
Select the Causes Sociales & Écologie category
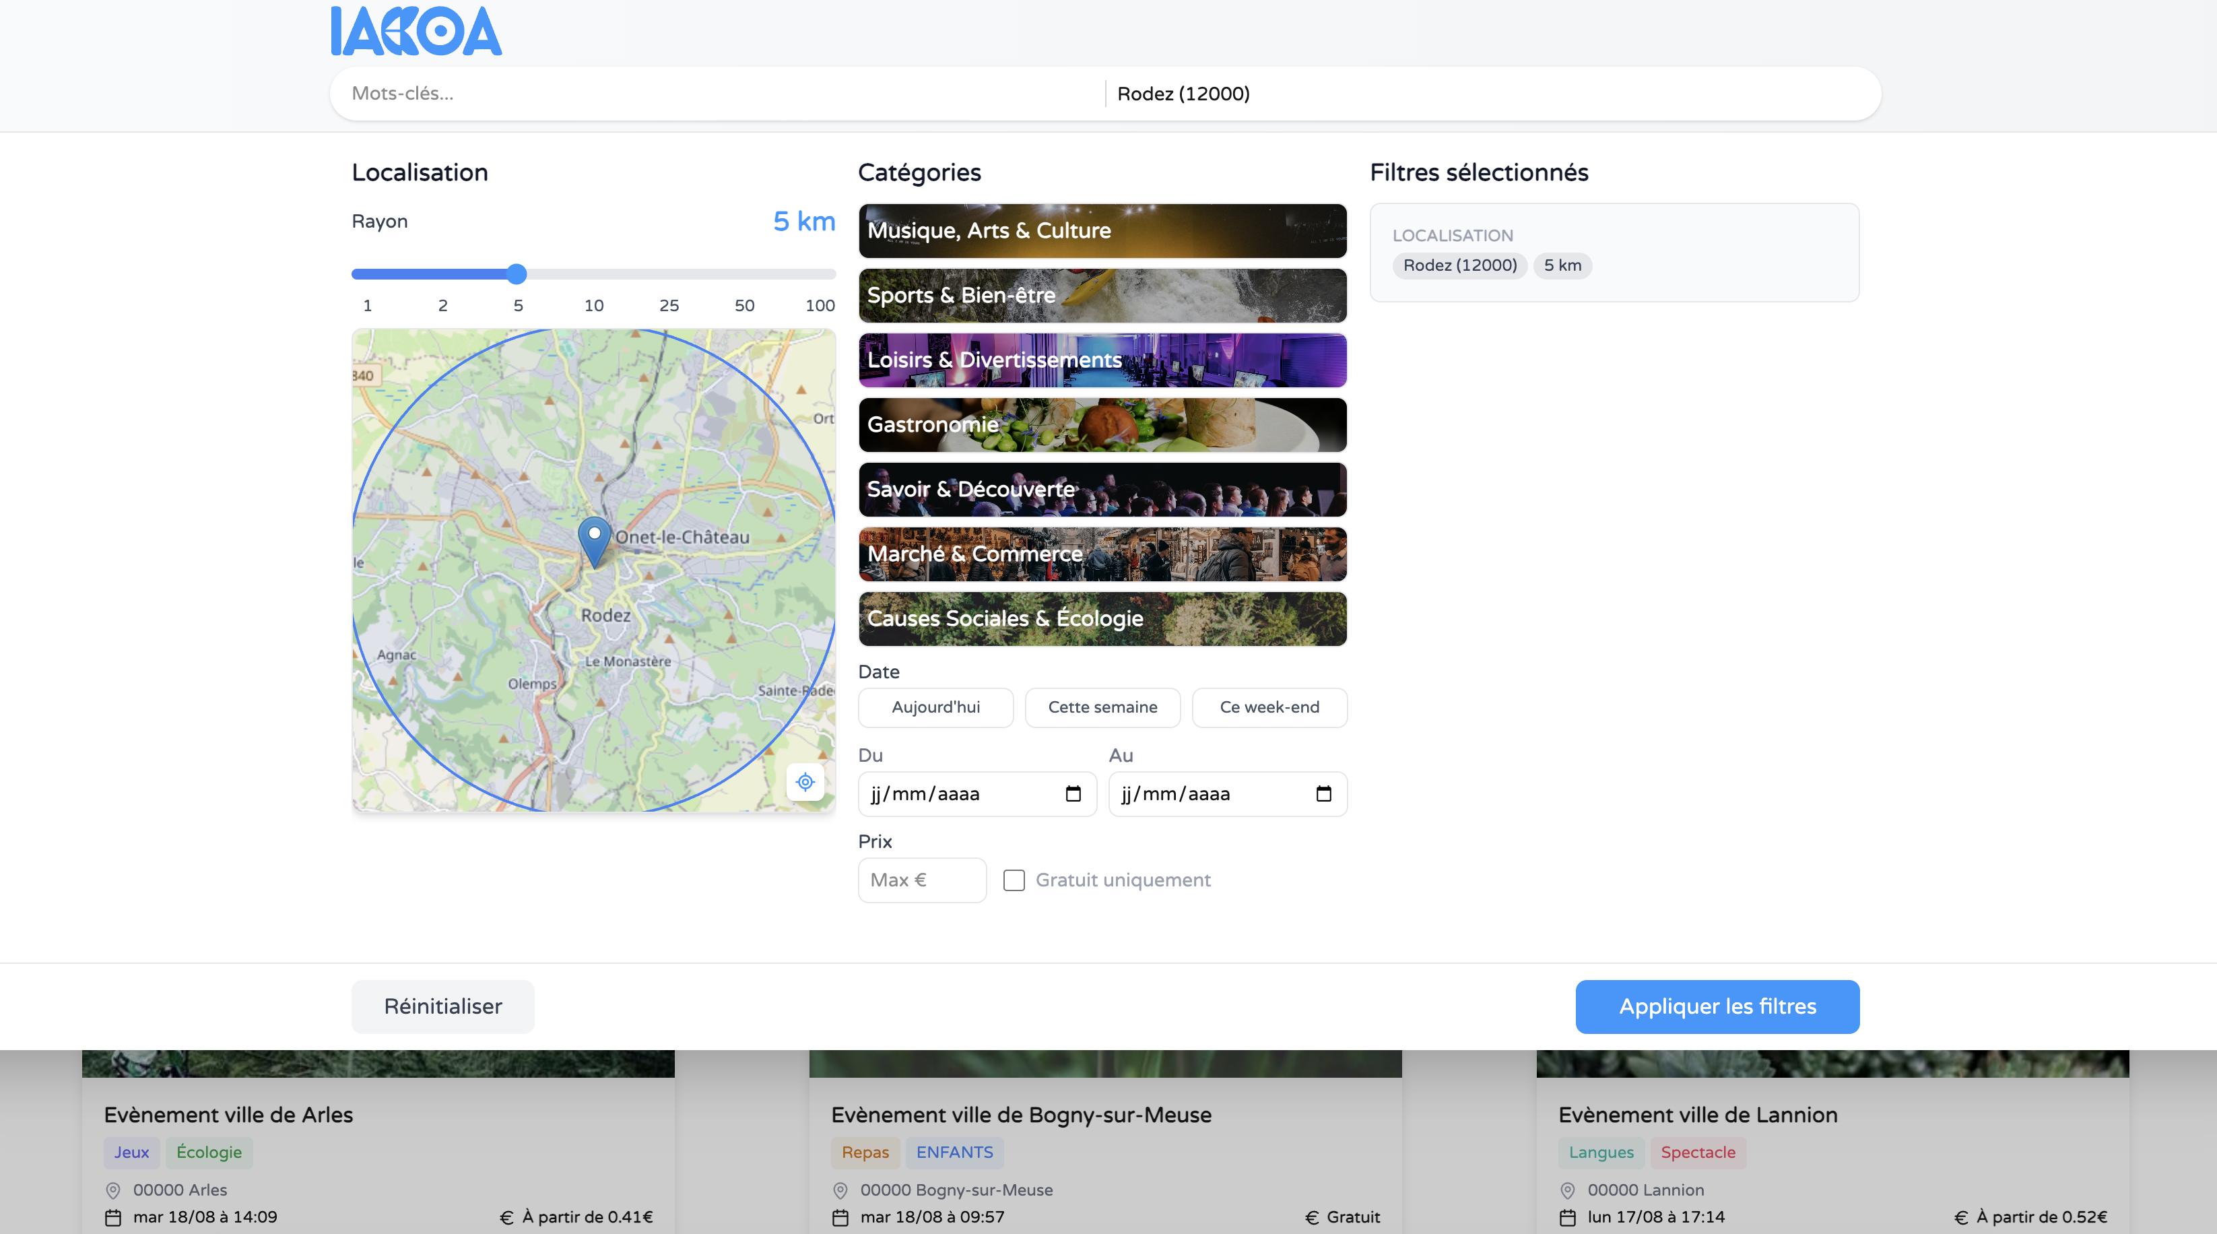tap(1102, 618)
